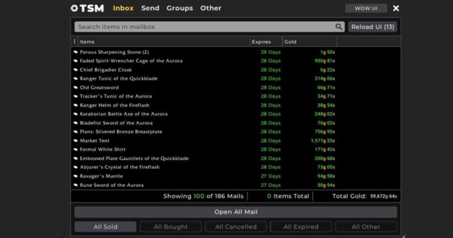Go to the Other tab
Image resolution: width=453 pixels, height=238 pixels.
tap(211, 8)
